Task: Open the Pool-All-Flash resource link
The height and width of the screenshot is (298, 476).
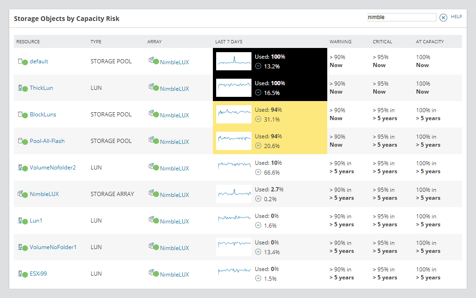Action: pos(46,141)
